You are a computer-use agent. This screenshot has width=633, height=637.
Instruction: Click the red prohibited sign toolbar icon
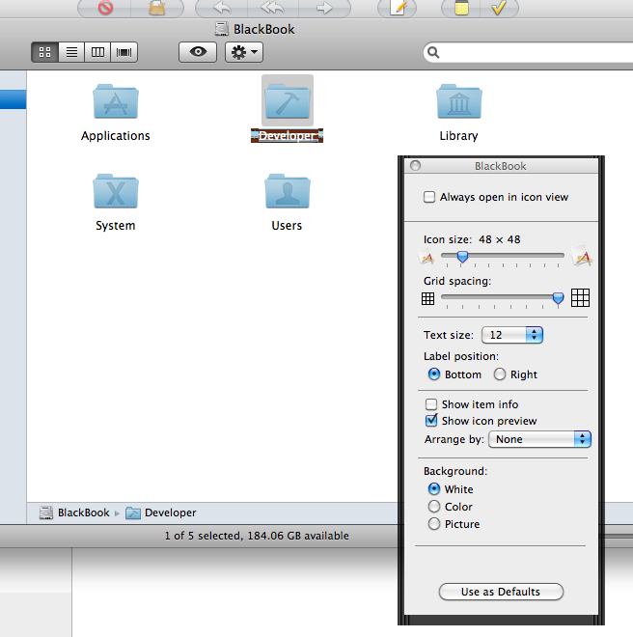[105, 8]
